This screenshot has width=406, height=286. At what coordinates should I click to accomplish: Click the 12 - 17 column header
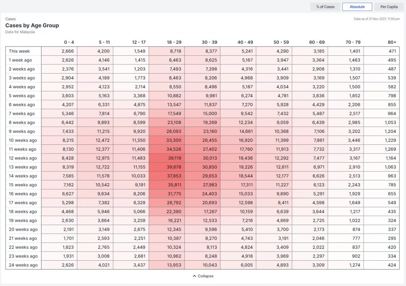pyautogui.click(x=138, y=42)
